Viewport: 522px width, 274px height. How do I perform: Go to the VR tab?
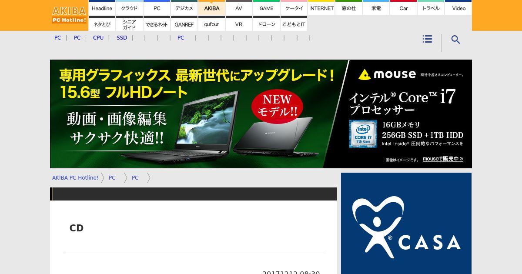pos(239,24)
